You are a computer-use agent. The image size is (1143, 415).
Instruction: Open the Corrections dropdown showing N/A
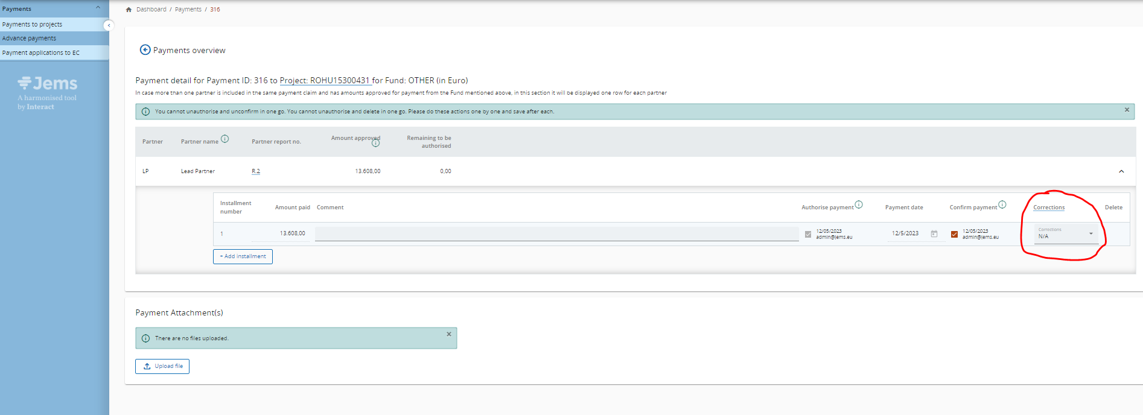[1065, 234]
